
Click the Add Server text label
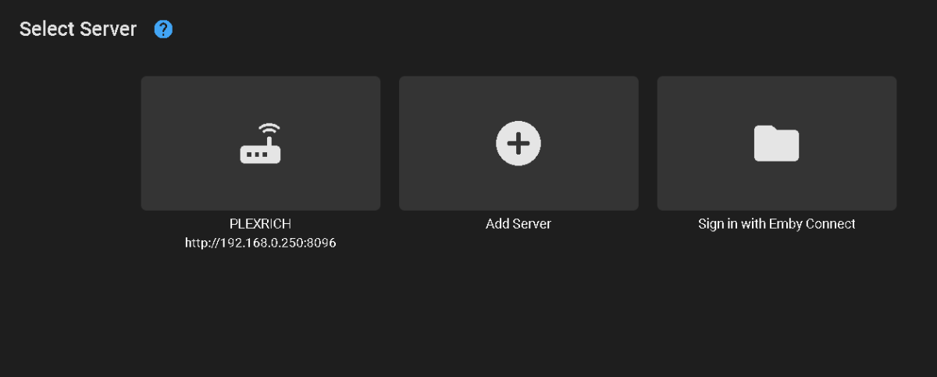pos(518,224)
